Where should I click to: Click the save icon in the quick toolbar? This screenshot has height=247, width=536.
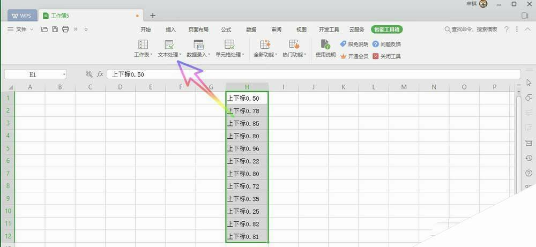coord(55,29)
